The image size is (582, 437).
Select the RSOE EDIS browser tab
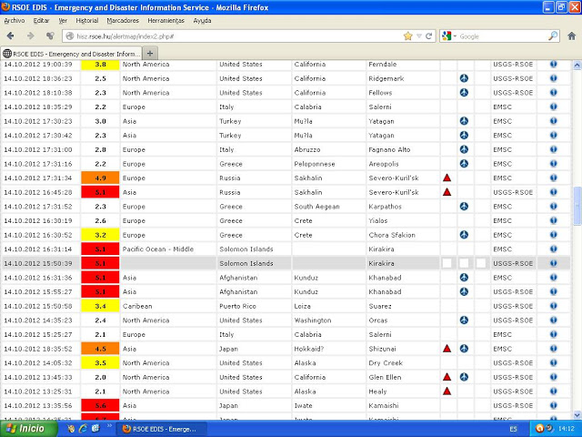tap(71, 54)
